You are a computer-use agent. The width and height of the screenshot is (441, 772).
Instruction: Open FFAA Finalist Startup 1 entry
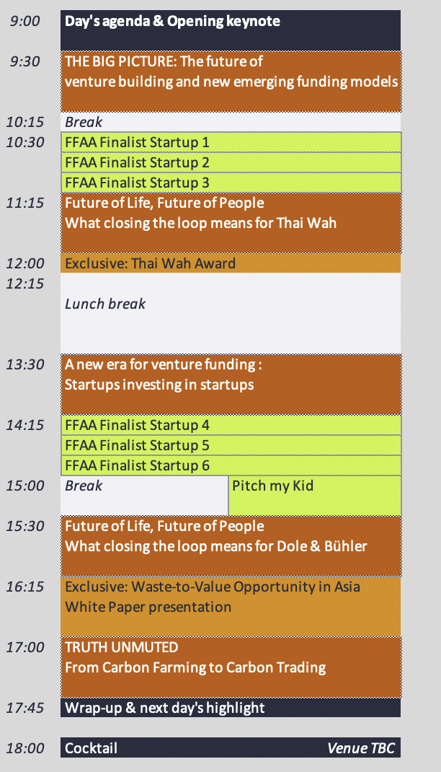click(x=230, y=142)
